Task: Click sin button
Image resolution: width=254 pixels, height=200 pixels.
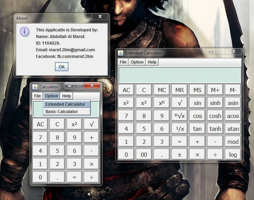Action: tap(197, 103)
